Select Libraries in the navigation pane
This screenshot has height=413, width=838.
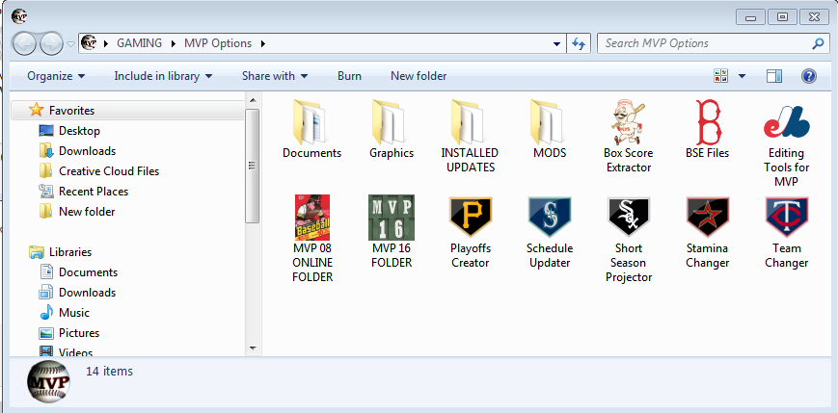tap(70, 252)
